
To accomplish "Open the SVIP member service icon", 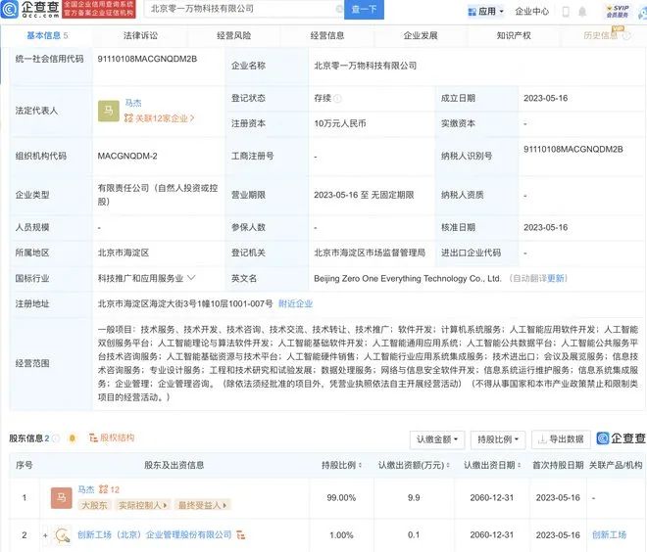I will coord(618,11).
